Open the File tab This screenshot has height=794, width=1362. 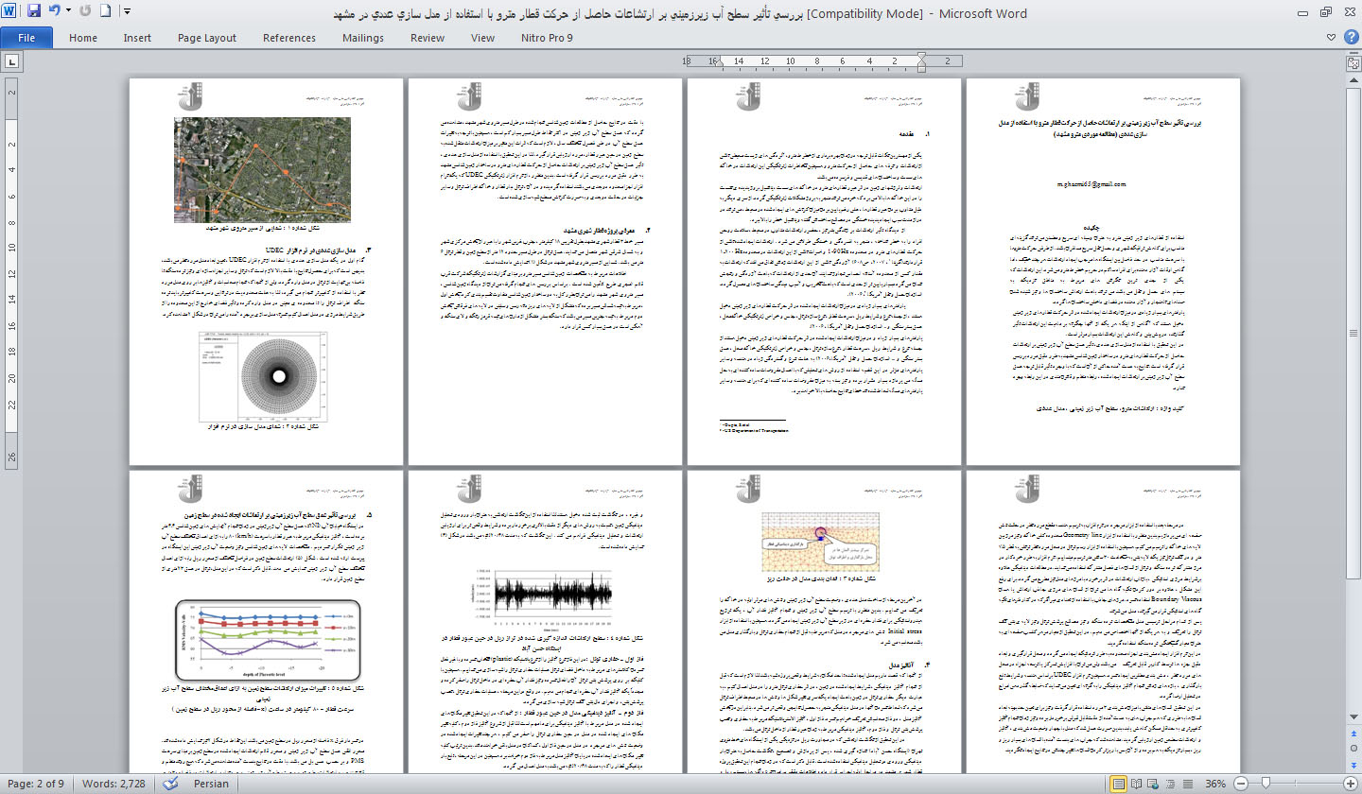click(x=26, y=38)
